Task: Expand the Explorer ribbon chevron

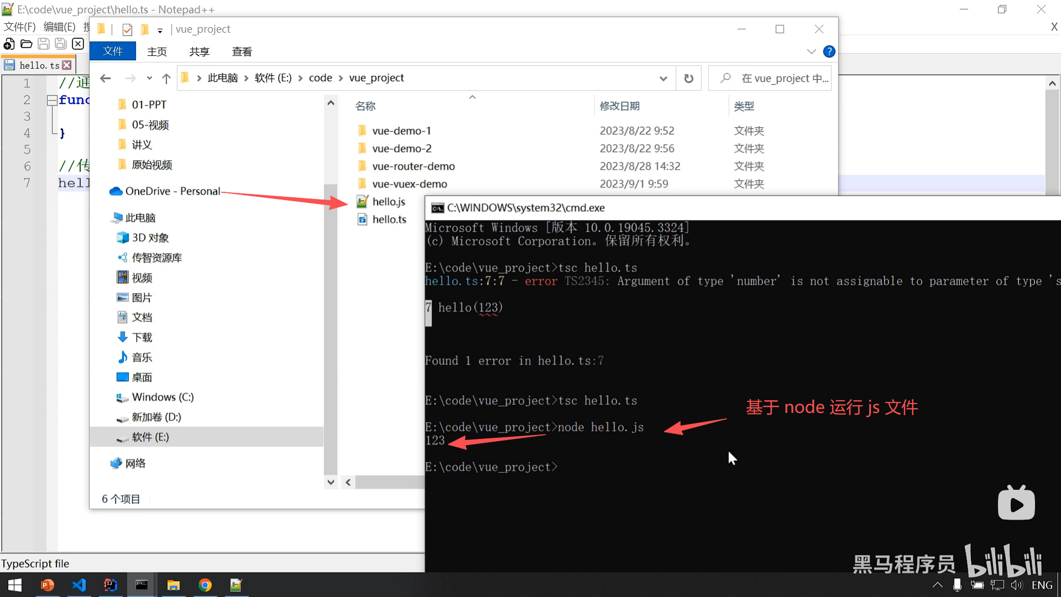Action: tap(811, 51)
